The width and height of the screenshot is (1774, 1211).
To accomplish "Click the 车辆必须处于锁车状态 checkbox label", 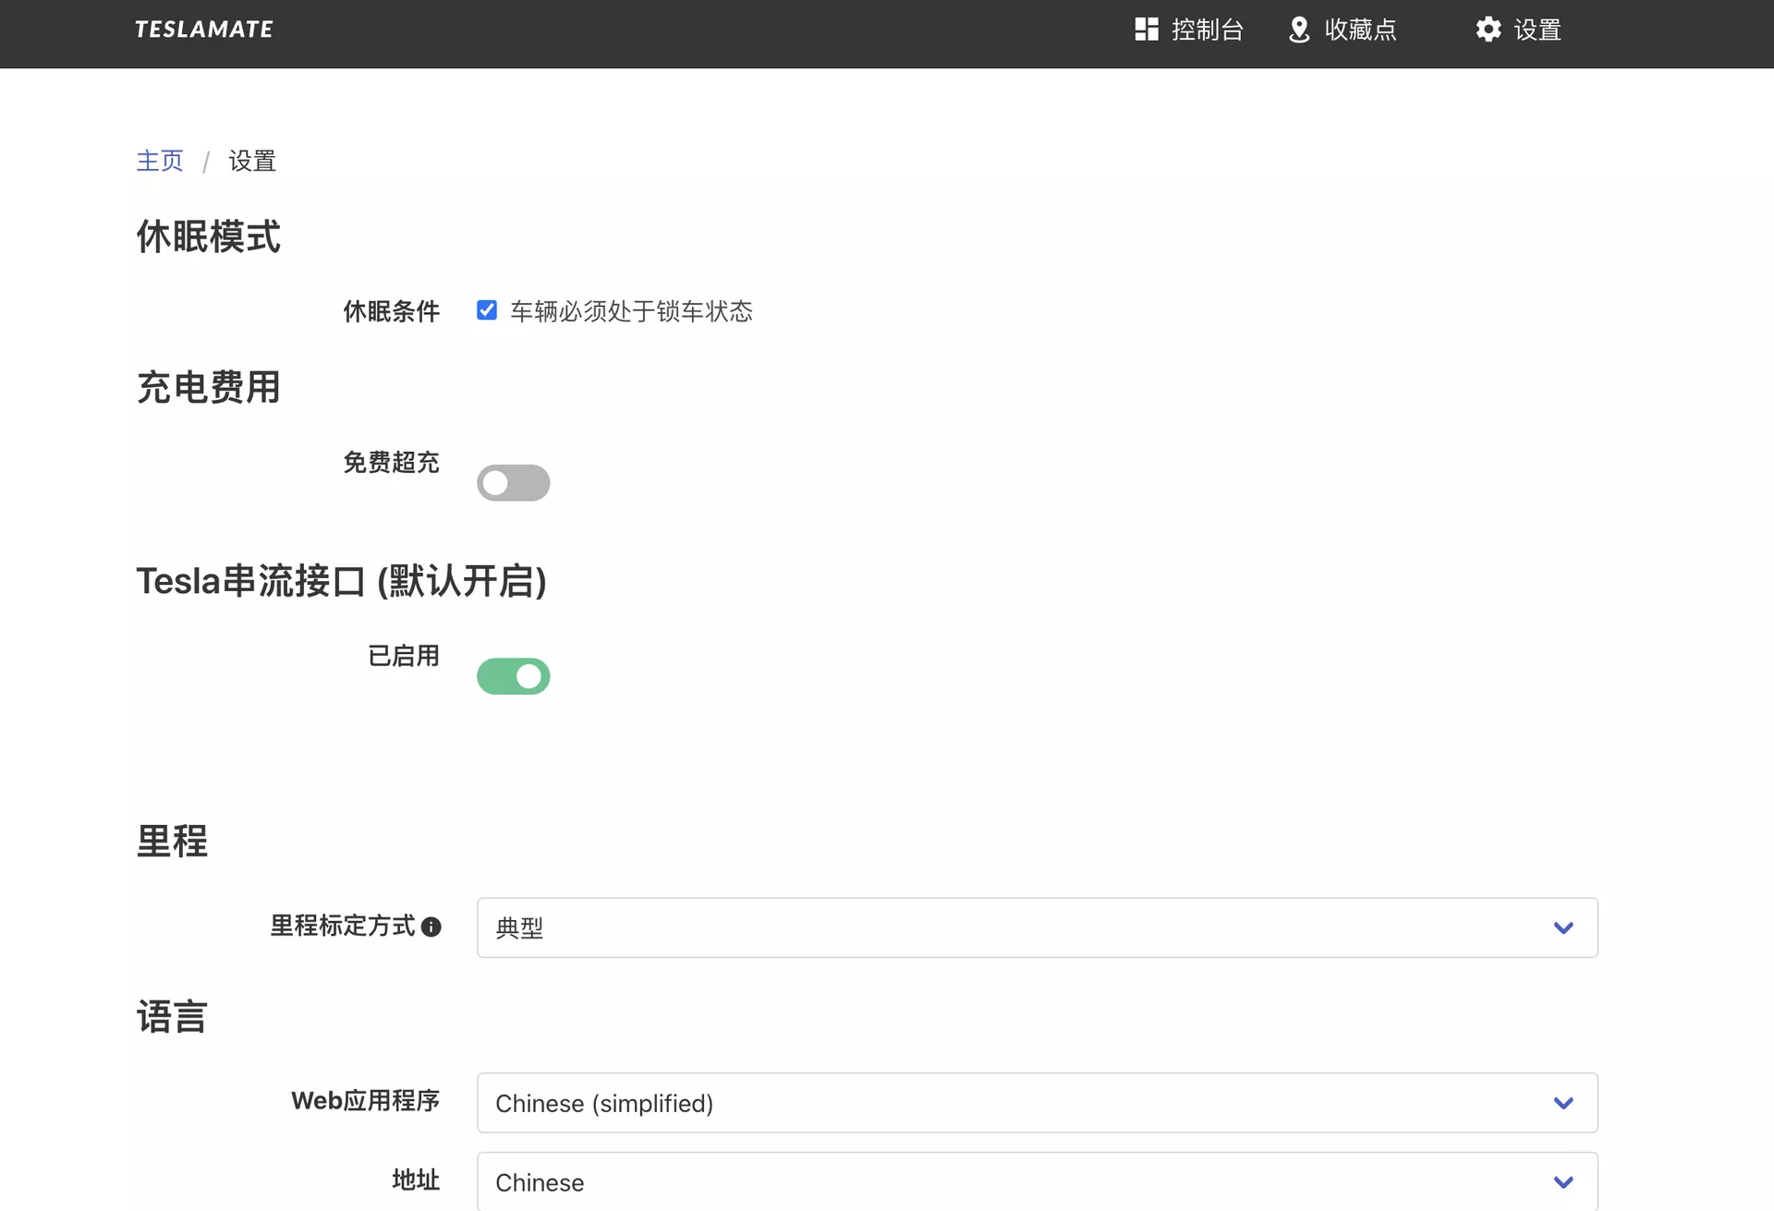I will click(632, 311).
